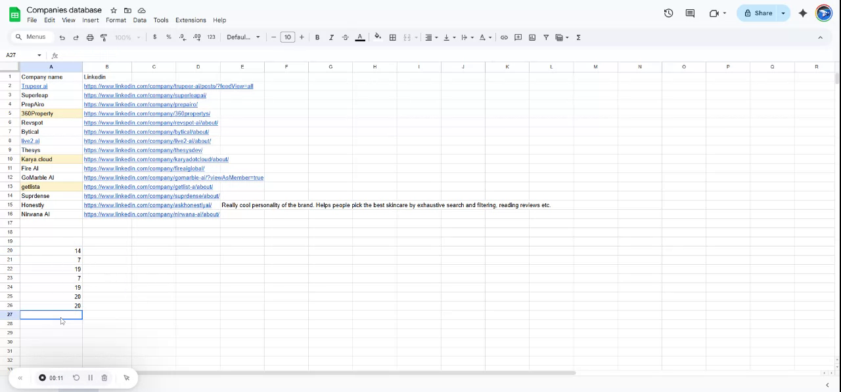Click the functions sigma icon
This screenshot has height=392, width=841.
tap(578, 37)
